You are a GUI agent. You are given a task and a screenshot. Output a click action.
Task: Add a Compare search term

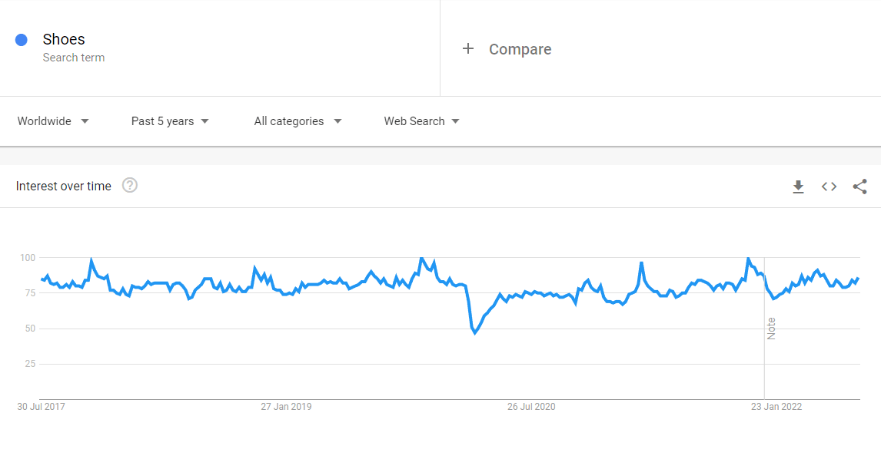[x=520, y=49]
